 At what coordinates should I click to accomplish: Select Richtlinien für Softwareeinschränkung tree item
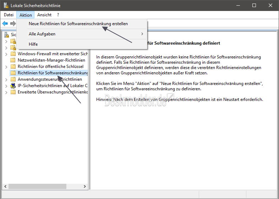click(x=53, y=73)
